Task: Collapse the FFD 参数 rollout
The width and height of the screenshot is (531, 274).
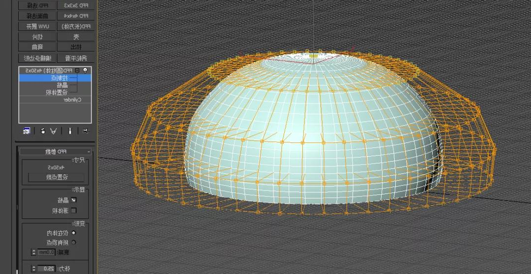Action: 88,152
